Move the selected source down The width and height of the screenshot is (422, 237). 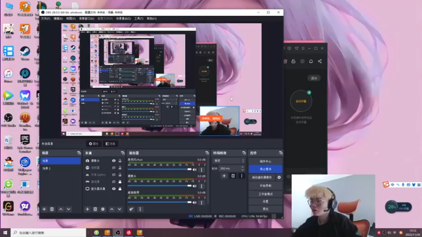(x=120, y=209)
